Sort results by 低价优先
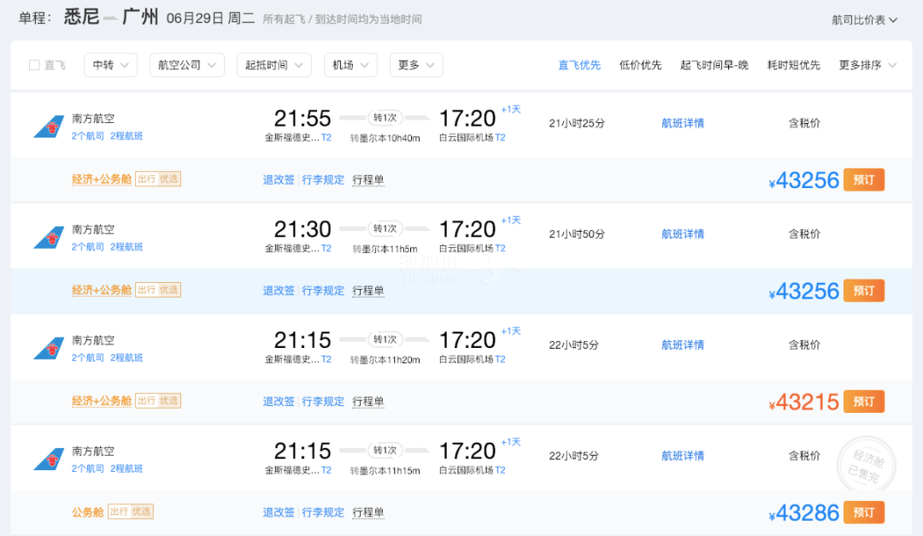This screenshot has height=536, width=923. [640, 65]
